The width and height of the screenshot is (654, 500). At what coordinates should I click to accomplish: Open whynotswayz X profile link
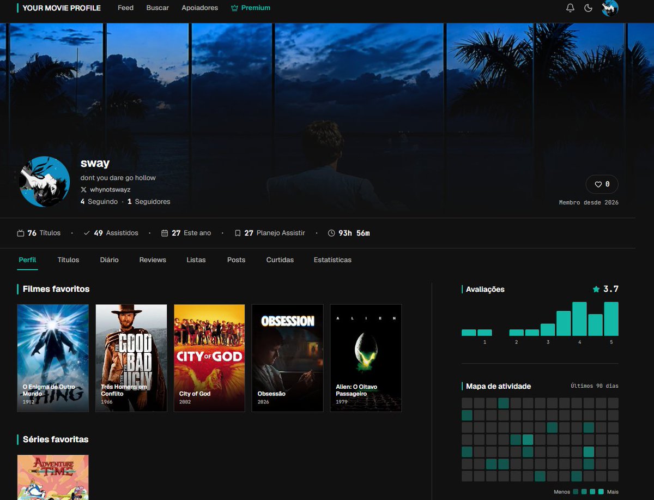[x=110, y=190]
